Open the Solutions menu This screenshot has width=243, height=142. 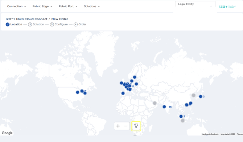point(92,7)
